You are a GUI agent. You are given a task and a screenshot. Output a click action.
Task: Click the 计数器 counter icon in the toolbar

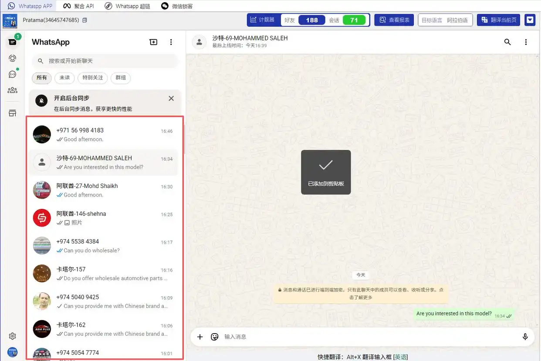click(x=263, y=20)
